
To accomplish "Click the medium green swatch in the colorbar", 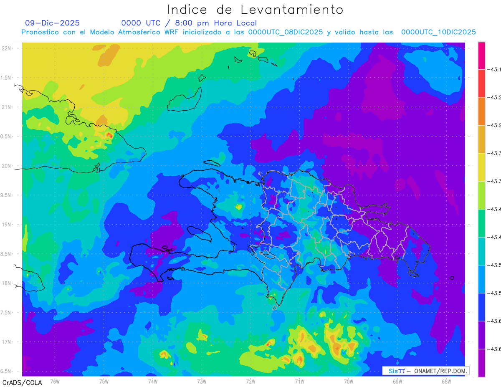I will 481,223.
